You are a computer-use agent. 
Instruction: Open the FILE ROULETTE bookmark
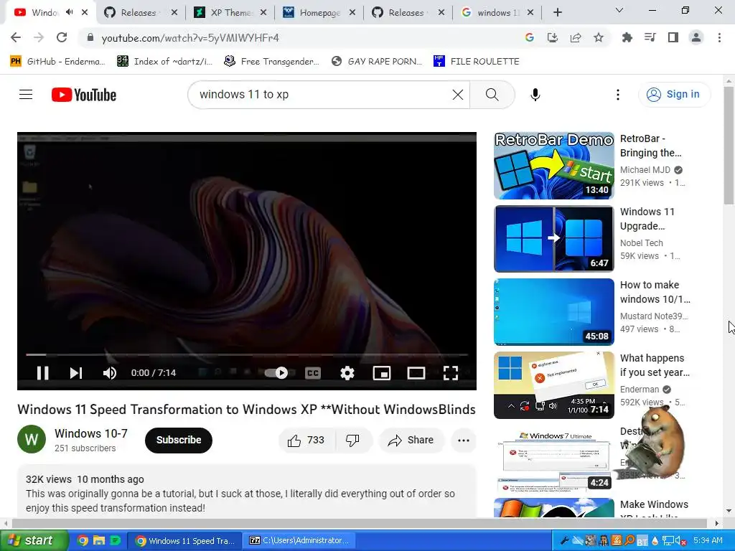tap(477, 62)
